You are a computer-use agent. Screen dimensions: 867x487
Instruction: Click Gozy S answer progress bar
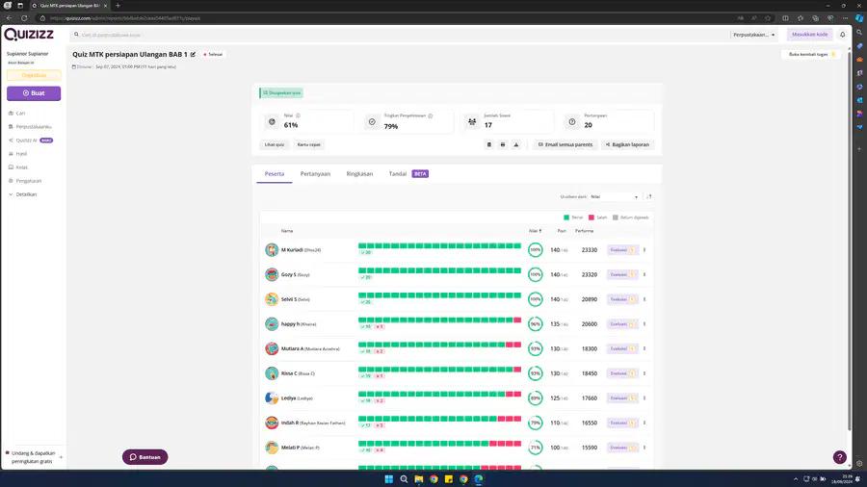click(x=439, y=270)
